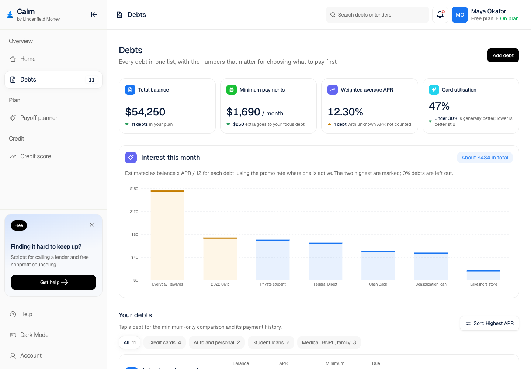Filter by Auto and personal tab

tap(217, 342)
